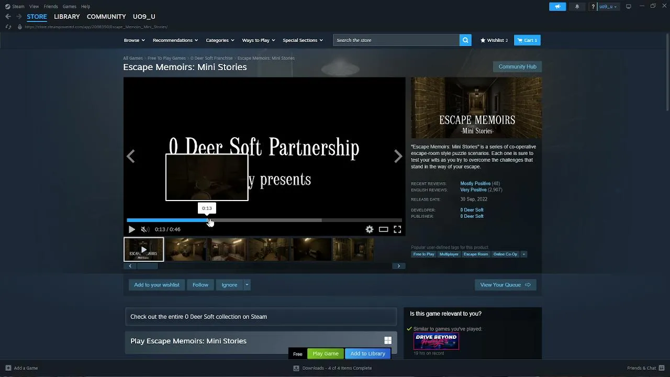Click the Steam logo menu

(15, 6)
